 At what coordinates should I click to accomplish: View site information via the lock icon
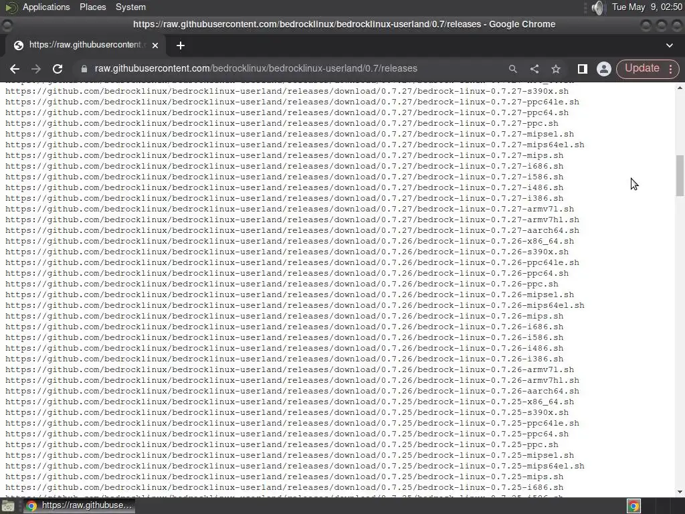pyautogui.click(x=84, y=69)
